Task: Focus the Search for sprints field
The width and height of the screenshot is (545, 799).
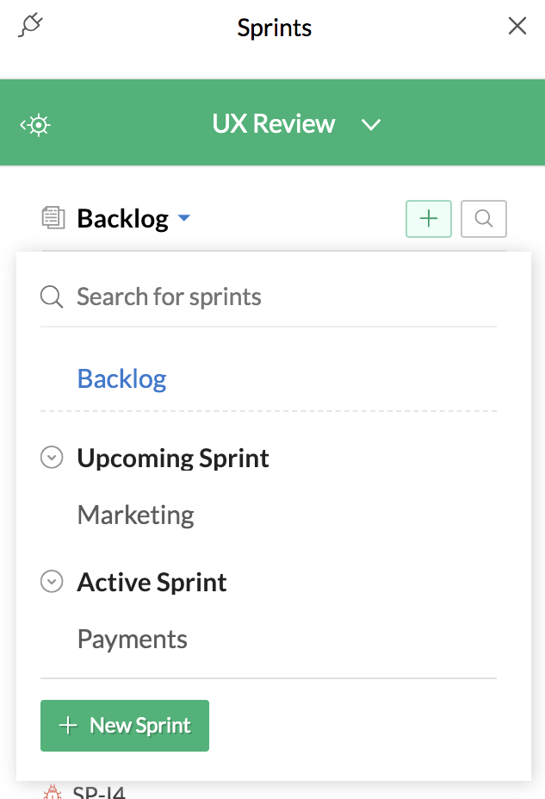Action: [x=276, y=297]
